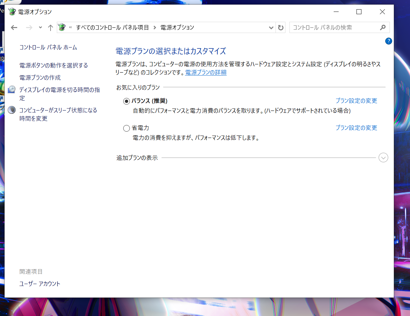The height and width of the screenshot is (316, 410).
Task: Click the back navigation arrow
Action: 14,28
